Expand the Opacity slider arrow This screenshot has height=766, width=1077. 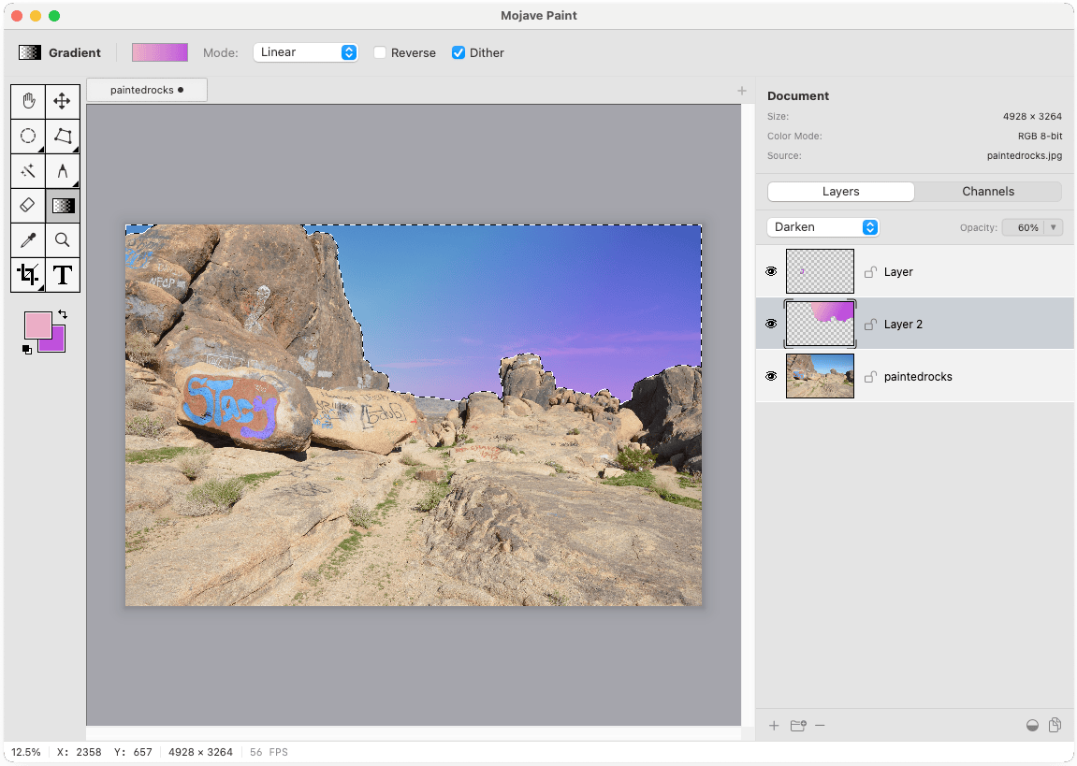[x=1055, y=227]
